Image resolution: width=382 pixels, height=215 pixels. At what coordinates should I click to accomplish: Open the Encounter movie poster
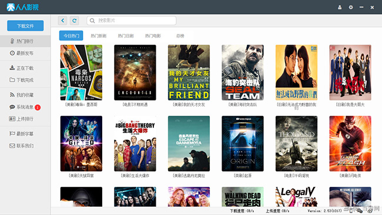coord(135,72)
